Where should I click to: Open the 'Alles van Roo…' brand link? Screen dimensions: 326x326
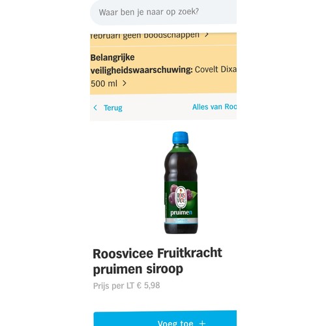[215, 107]
